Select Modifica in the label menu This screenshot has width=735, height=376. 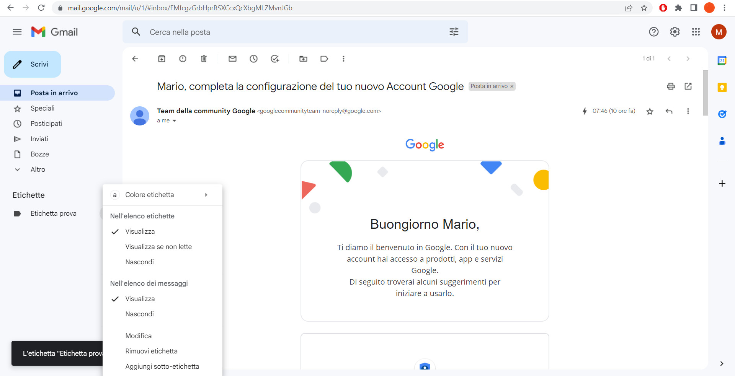138,335
